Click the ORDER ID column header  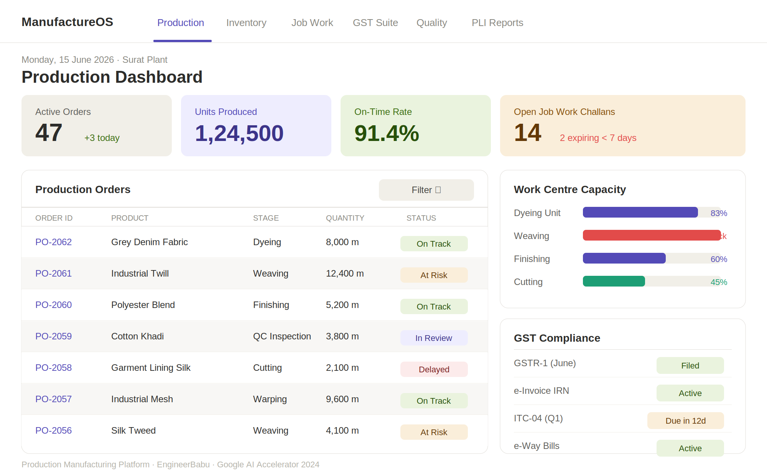[54, 218]
